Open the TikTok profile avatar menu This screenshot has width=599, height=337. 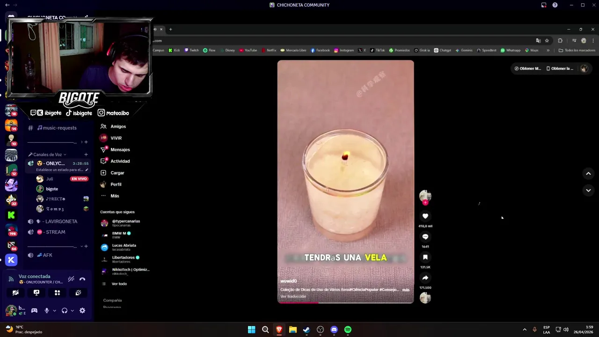coord(584,68)
